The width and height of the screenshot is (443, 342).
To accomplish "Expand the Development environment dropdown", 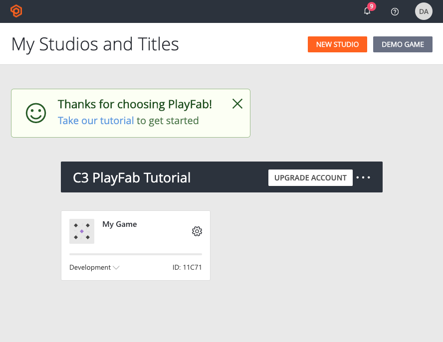I will (x=95, y=267).
